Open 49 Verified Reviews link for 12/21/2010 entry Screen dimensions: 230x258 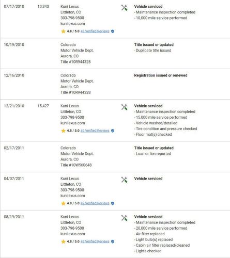click(95, 131)
